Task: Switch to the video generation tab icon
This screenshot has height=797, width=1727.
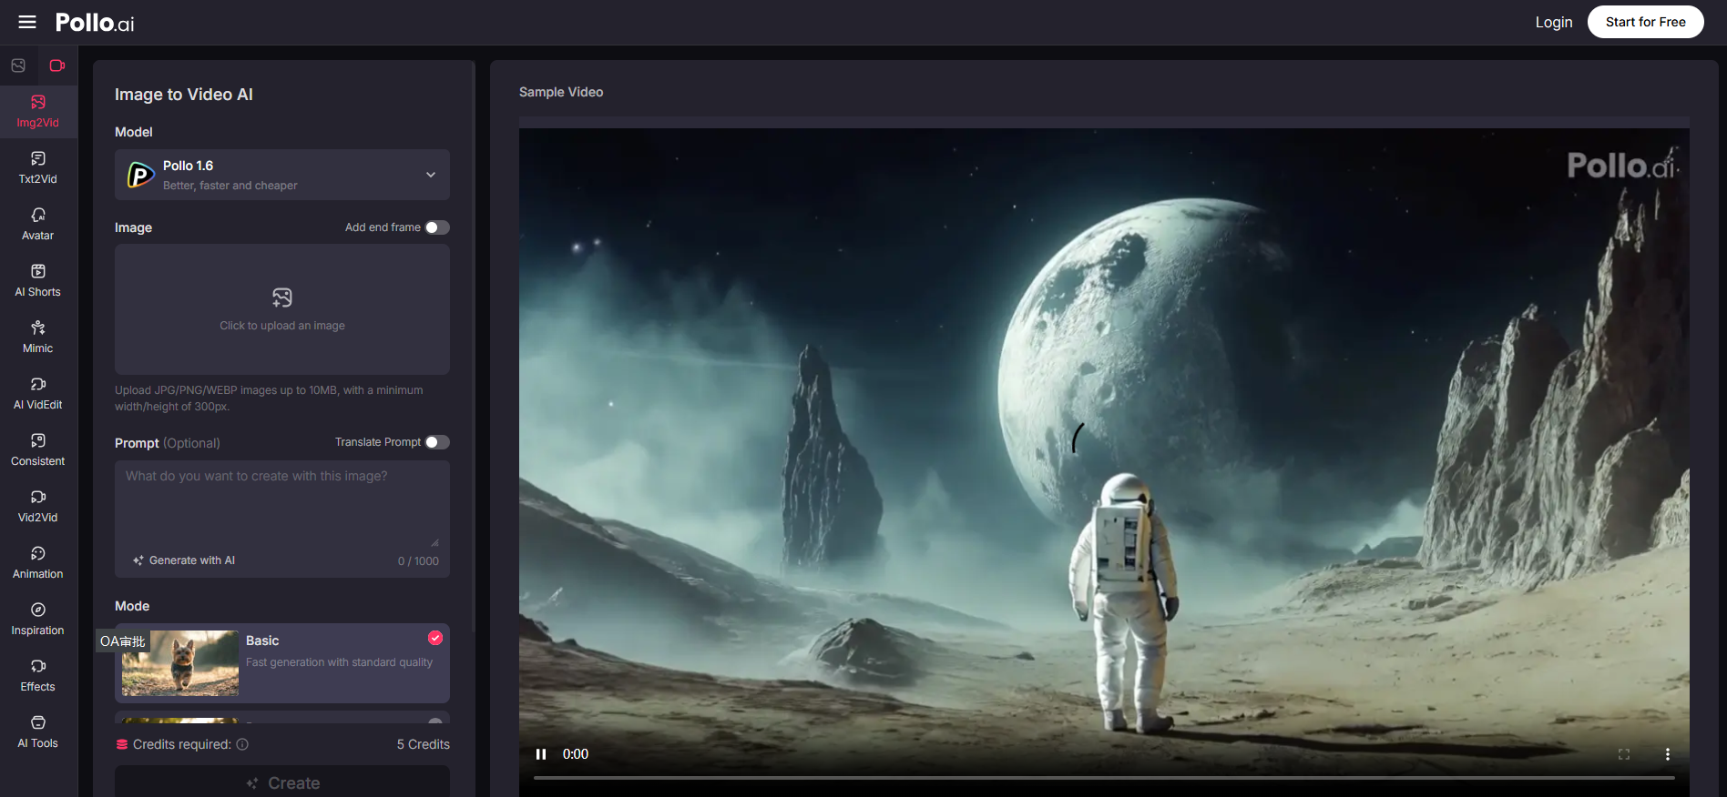Action: (56, 66)
